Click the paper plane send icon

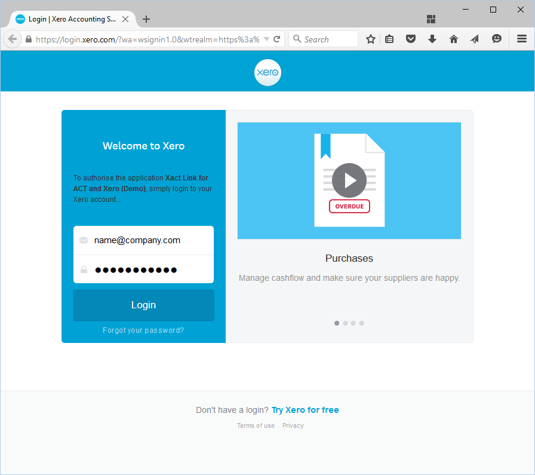coord(475,39)
